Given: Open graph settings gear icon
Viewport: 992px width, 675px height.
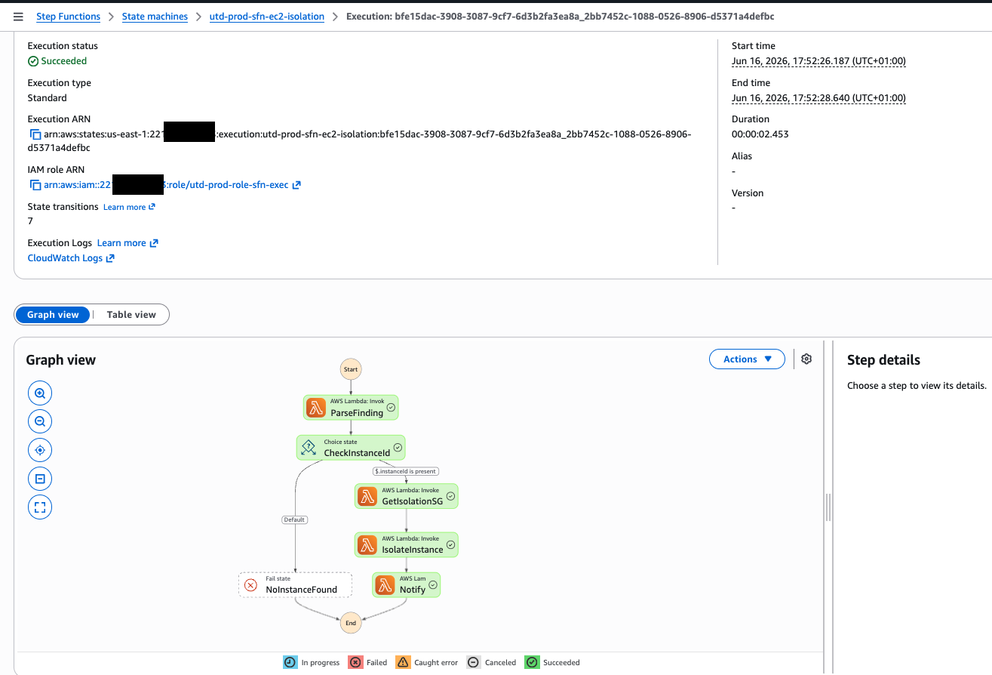Looking at the screenshot, I should click(x=806, y=359).
